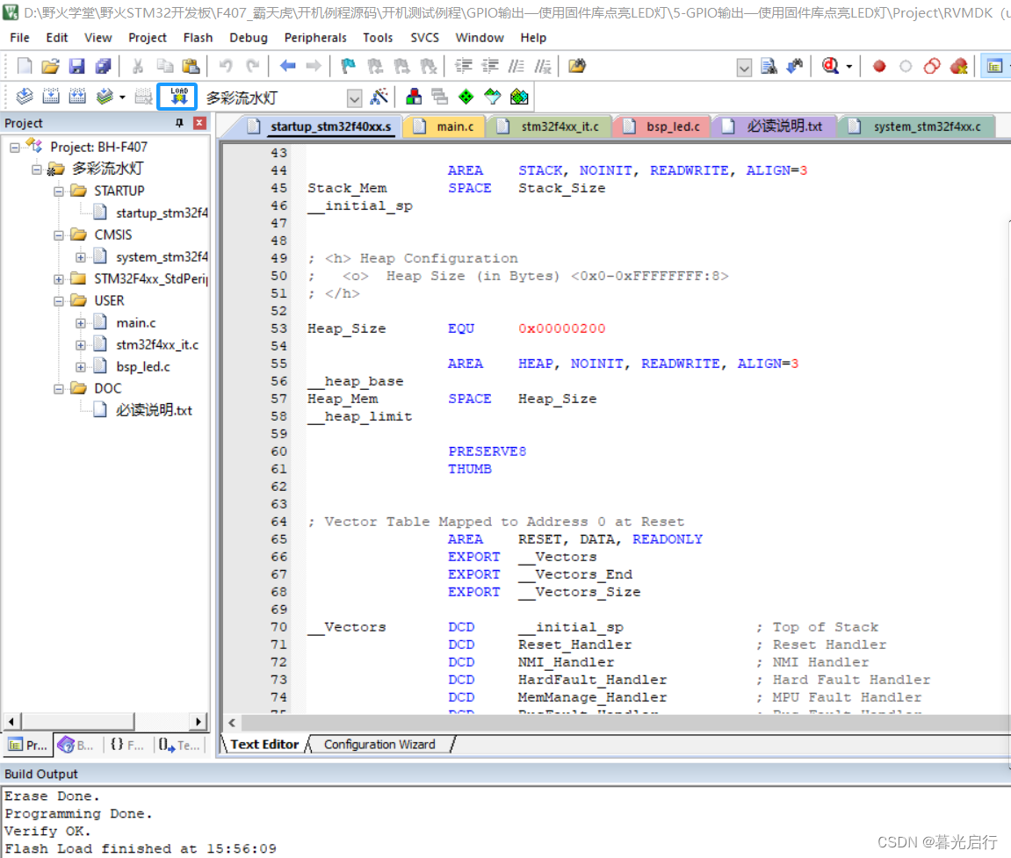Disable all breakpoints icon
The image size is (1011, 858).
pos(932,66)
